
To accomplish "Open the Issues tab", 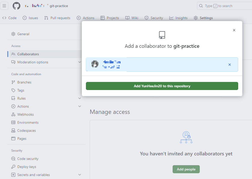I will tap(30, 18).
